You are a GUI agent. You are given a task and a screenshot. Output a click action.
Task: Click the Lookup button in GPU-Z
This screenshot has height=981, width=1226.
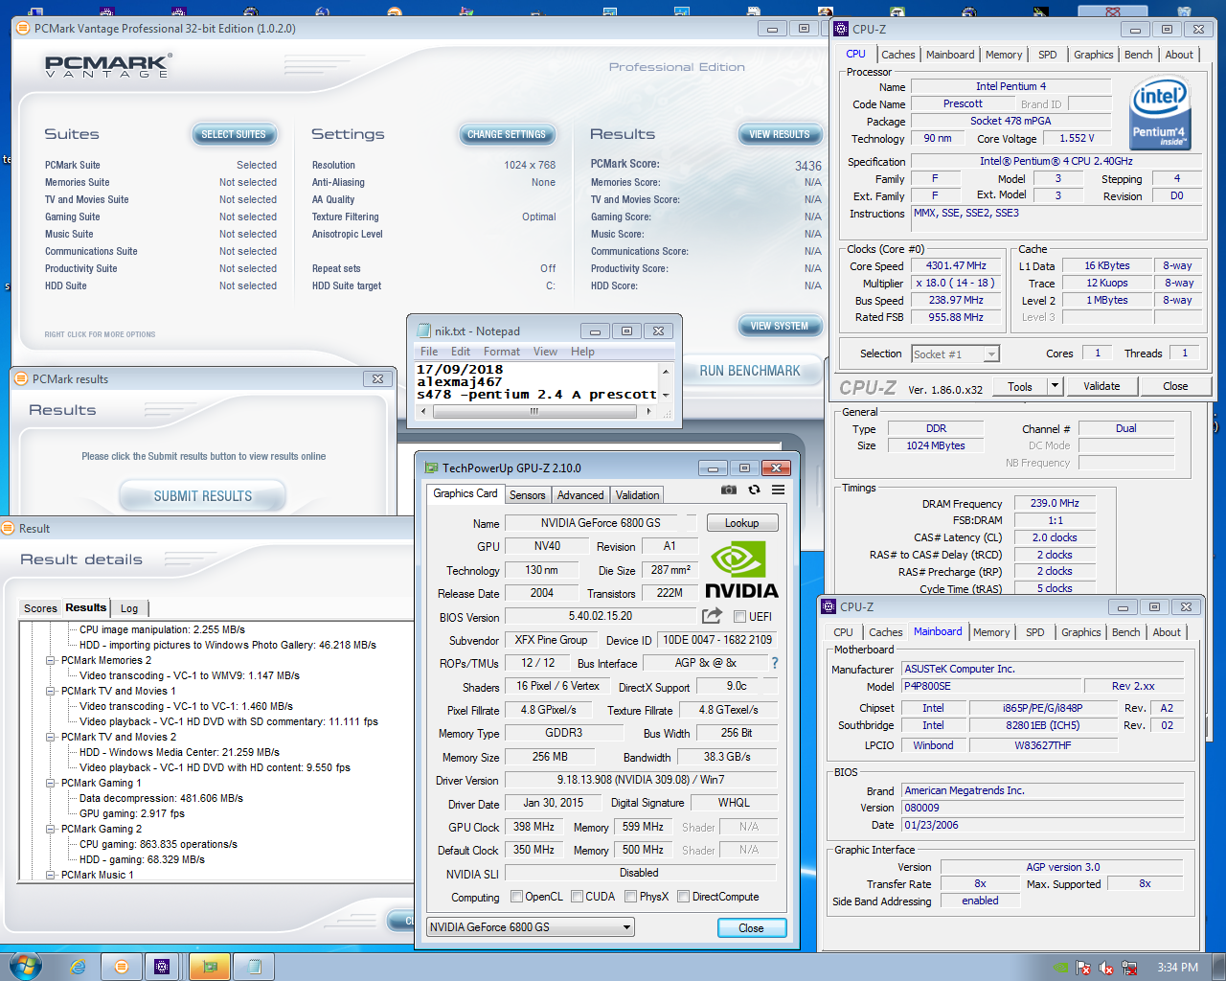click(x=742, y=523)
